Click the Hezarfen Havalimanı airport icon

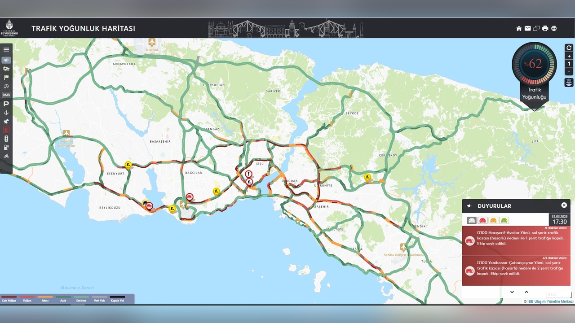click(x=66, y=133)
